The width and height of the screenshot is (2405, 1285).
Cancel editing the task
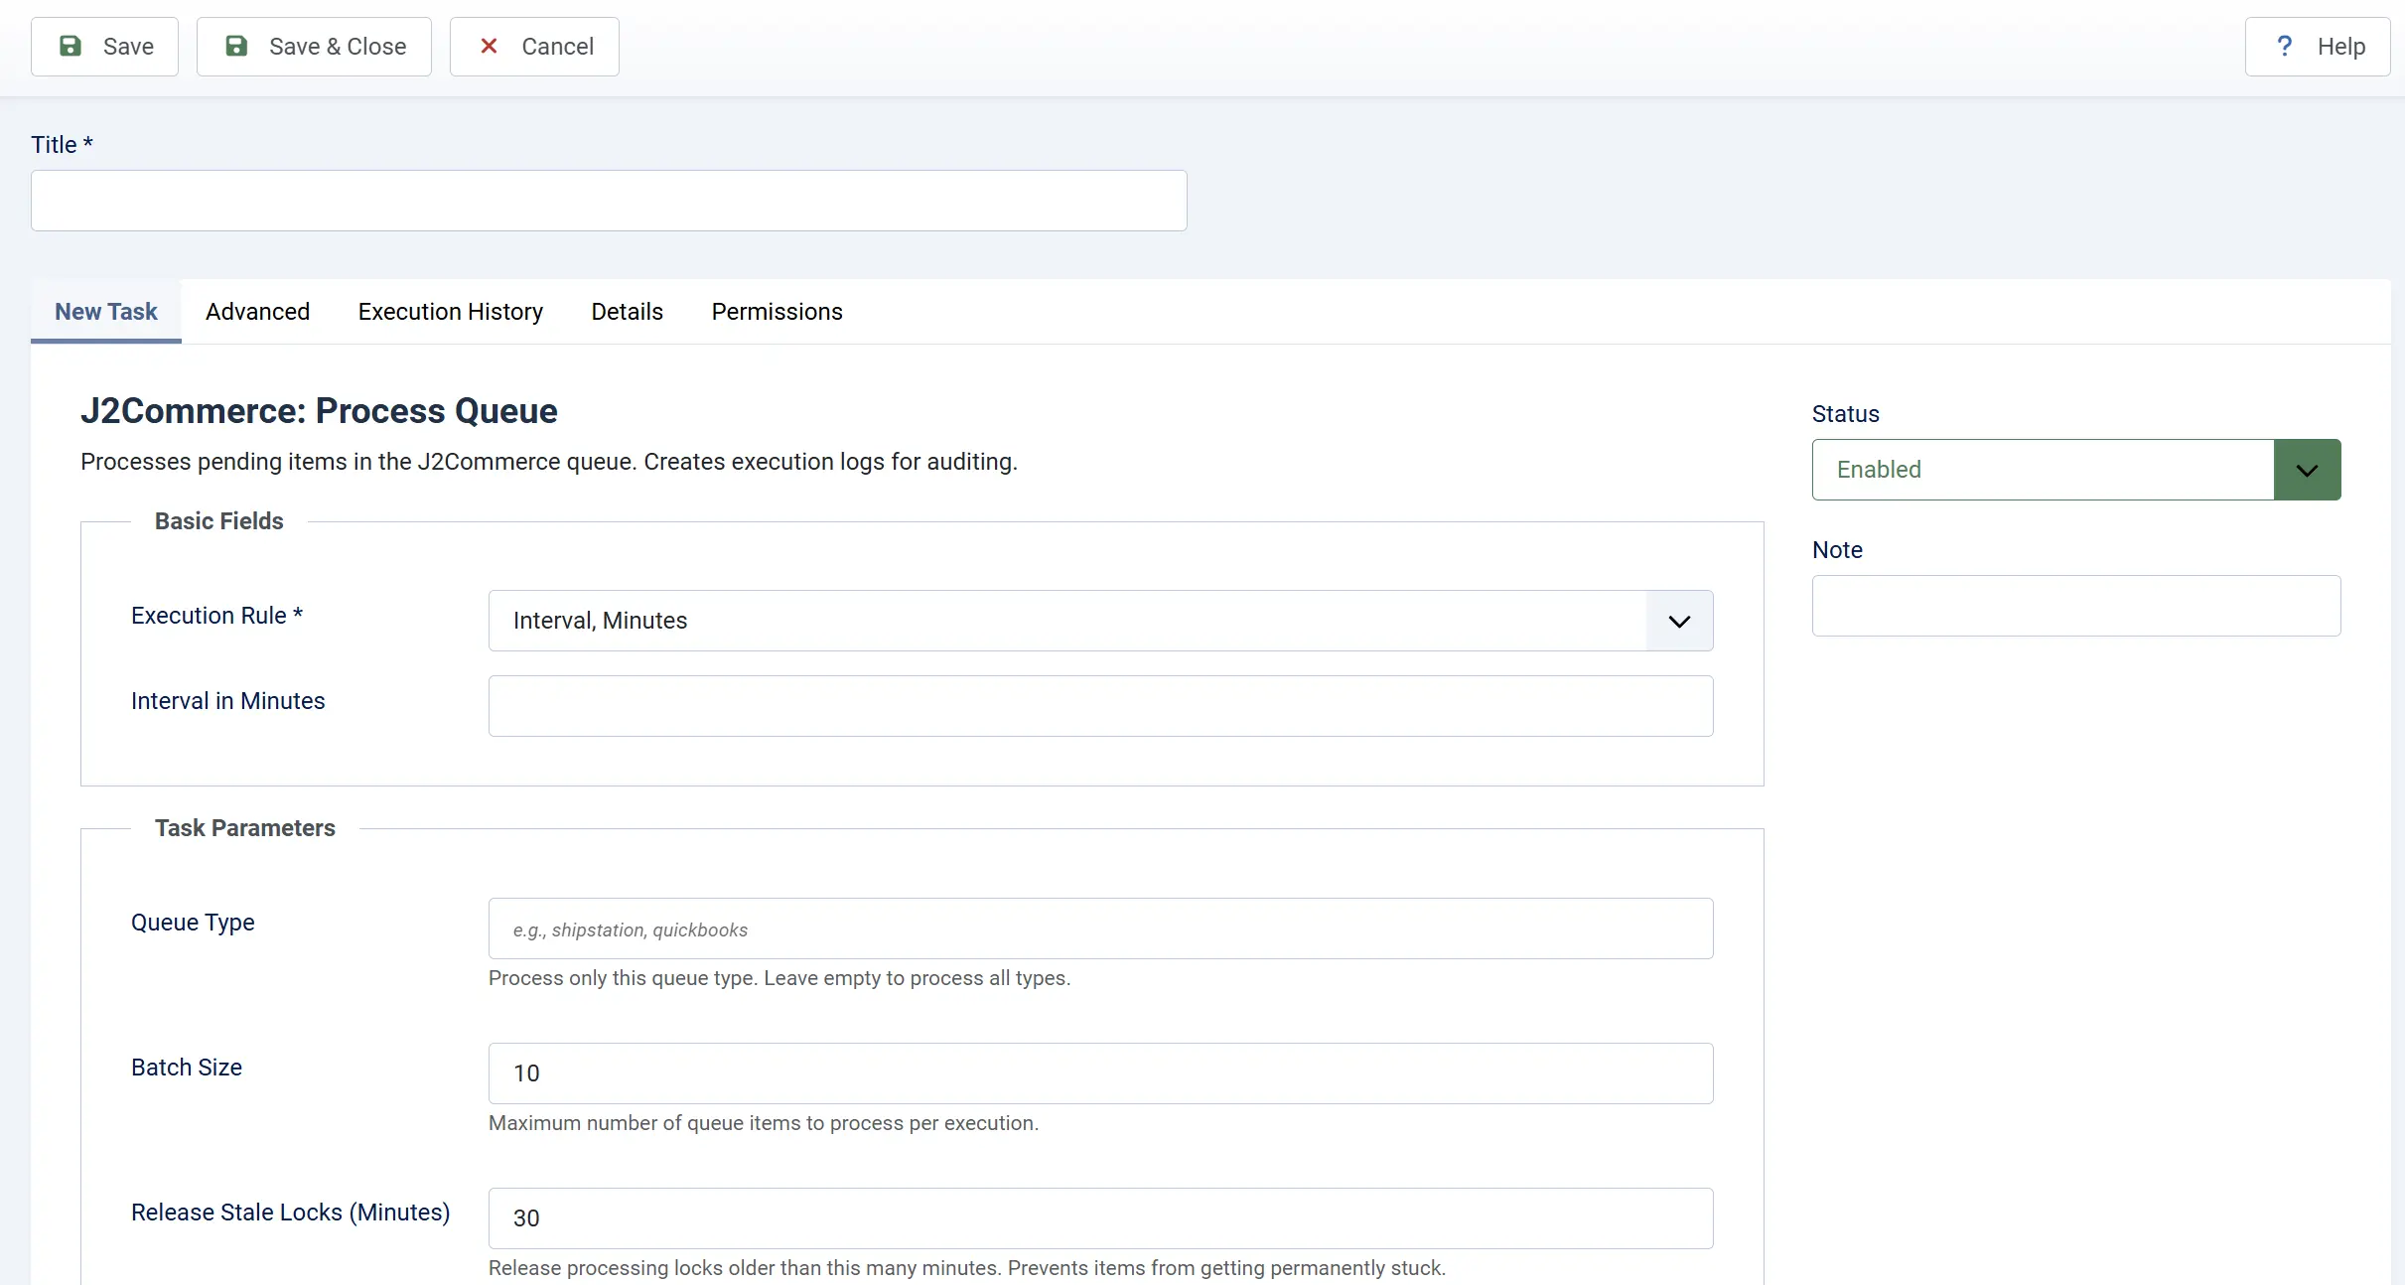534,47
